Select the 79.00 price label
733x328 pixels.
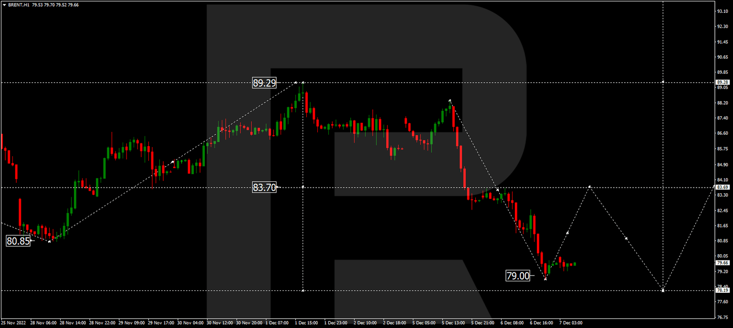coord(518,276)
